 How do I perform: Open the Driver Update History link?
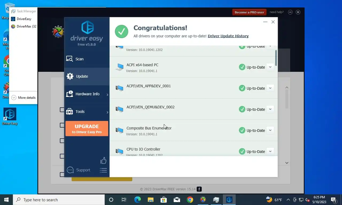[x=228, y=36]
